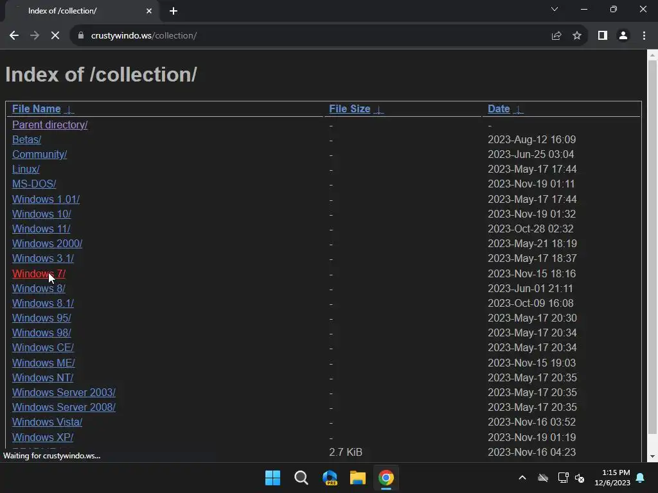Image resolution: width=658 pixels, height=493 pixels.
Task: Click File Size descending arrow
Action: click(378, 110)
